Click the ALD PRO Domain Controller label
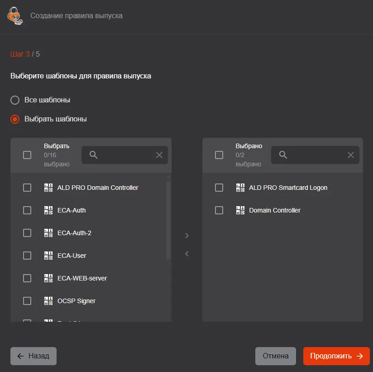The height and width of the screenshot is (372, 373). point(98,188)
